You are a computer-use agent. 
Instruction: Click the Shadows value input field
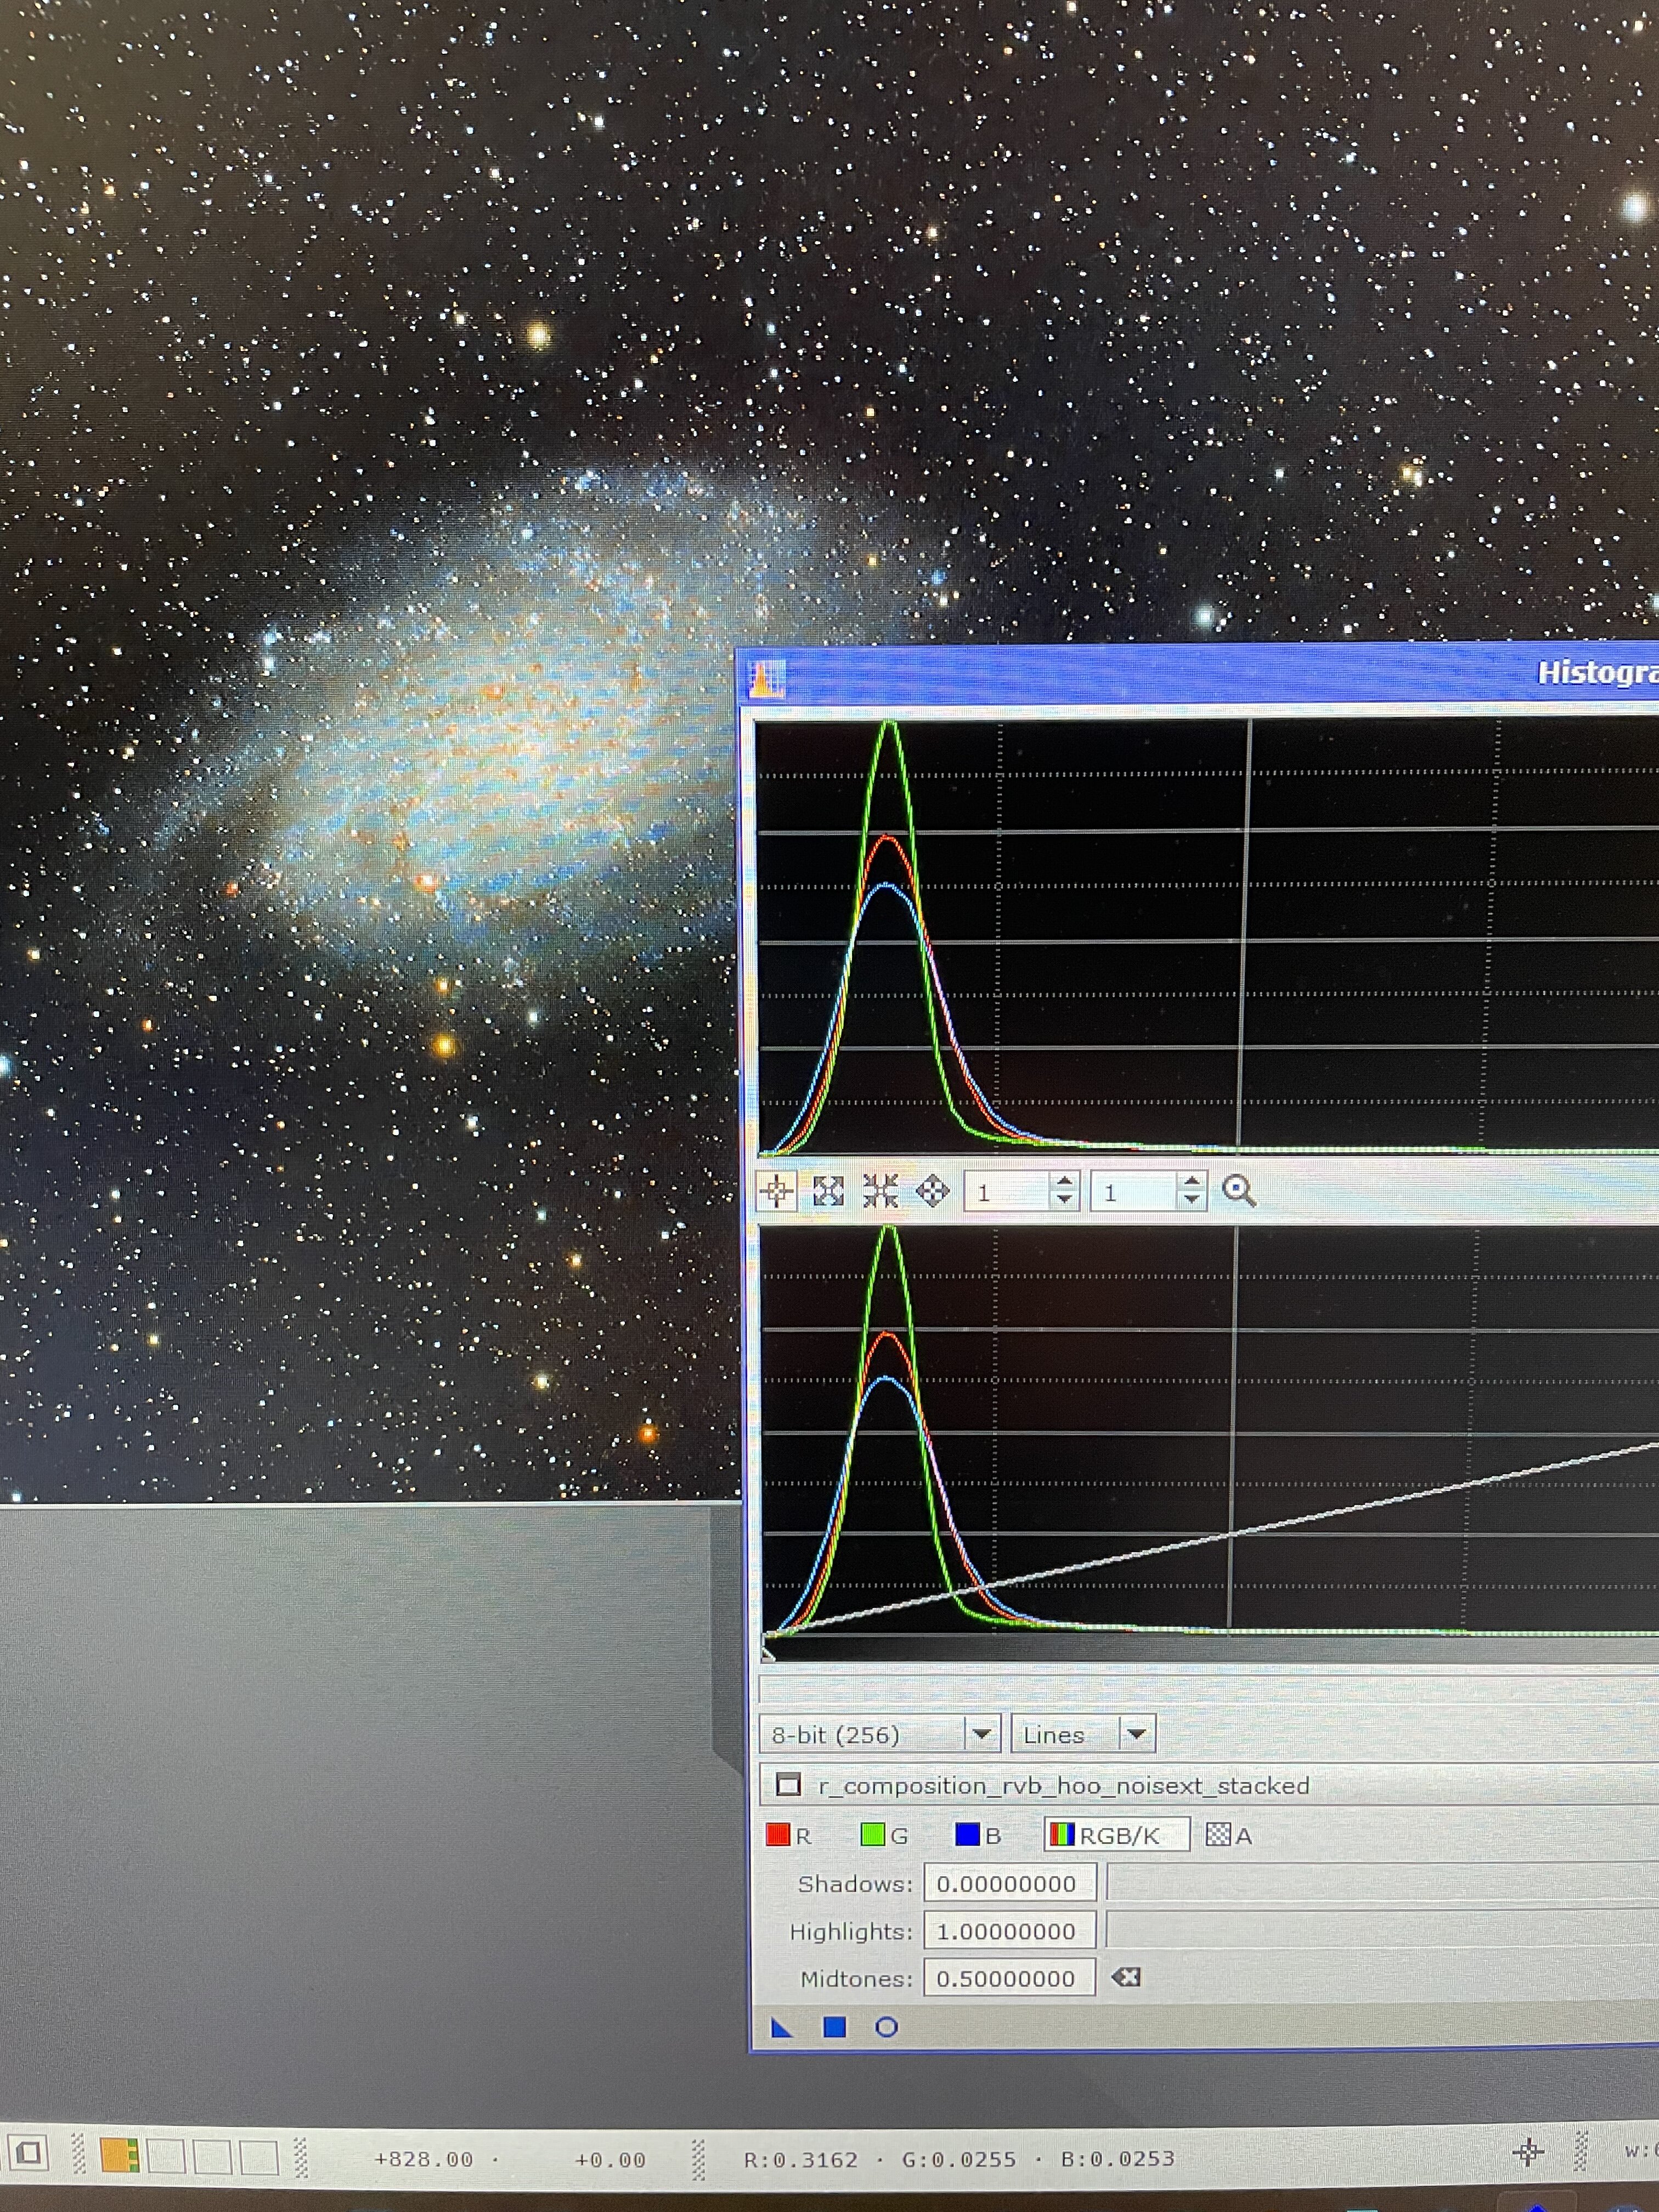click(1009, 1883)
